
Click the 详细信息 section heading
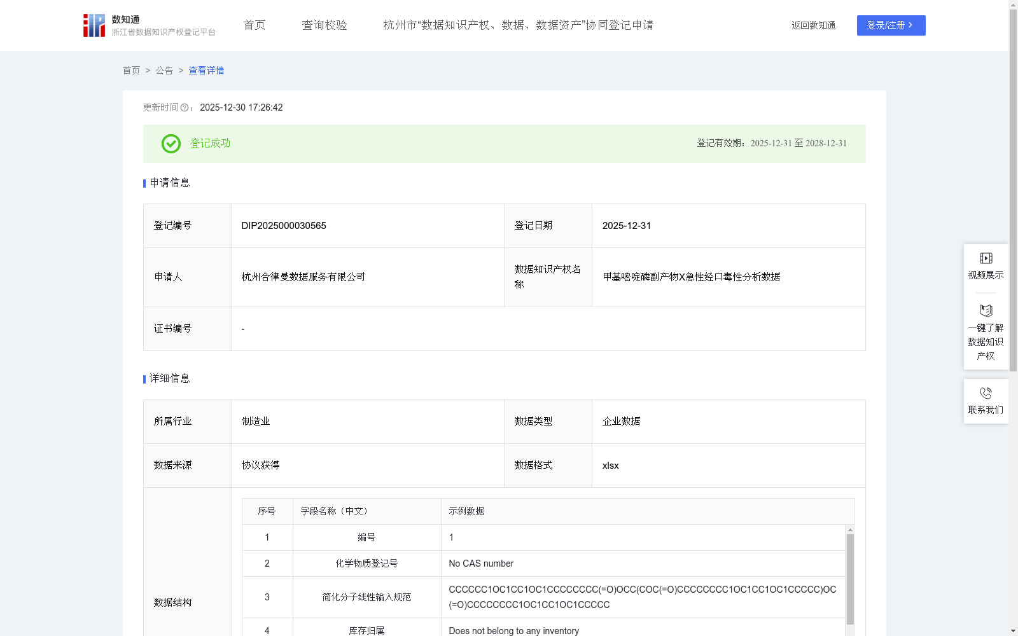click(x=170, y=379)
